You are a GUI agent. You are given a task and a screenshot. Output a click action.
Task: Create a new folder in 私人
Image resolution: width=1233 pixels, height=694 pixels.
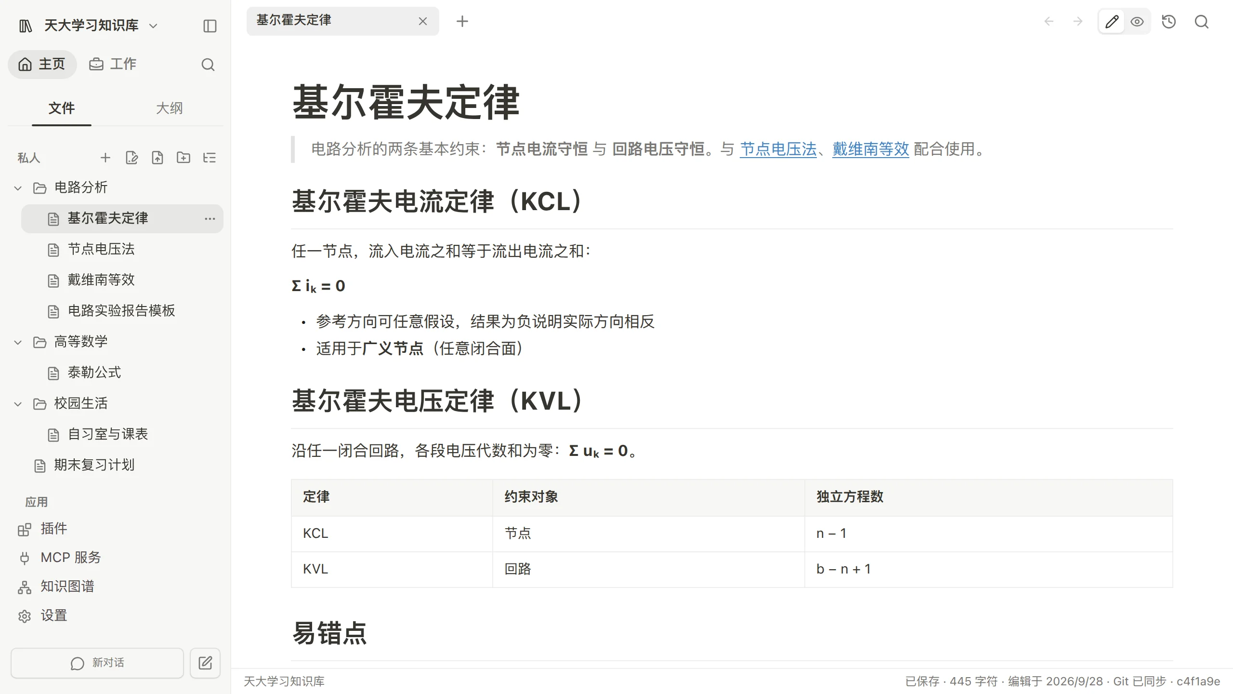click(184, 158)
